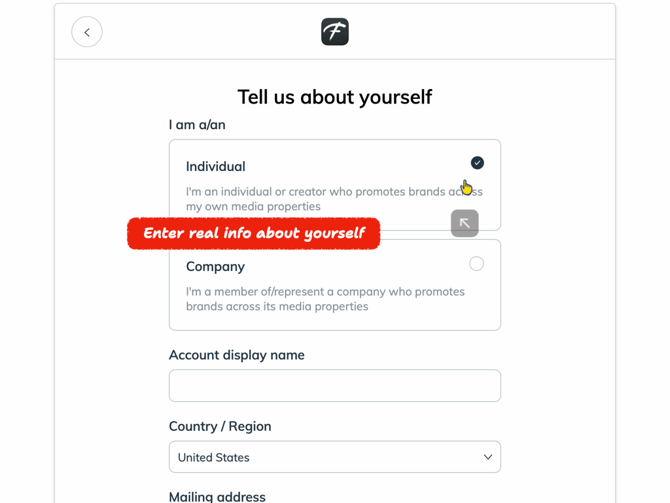The width and height of the screenshot is (670, 503).
Task: Expand the United States country selector
Action: click(x=335, y=456)
